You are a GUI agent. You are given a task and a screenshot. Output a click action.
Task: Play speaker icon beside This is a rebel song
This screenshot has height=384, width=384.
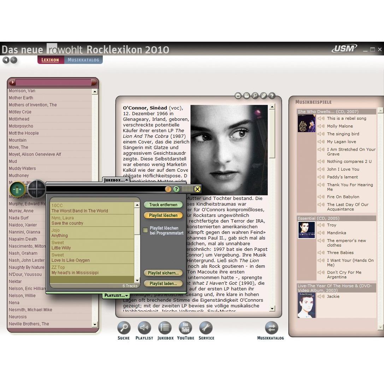321,118
